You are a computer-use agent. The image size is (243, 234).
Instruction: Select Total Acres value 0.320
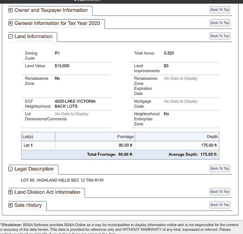click(x=169, y=53)
